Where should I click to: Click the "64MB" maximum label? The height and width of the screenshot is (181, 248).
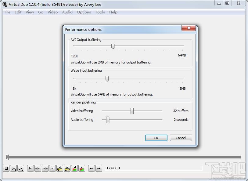[182, 55]
